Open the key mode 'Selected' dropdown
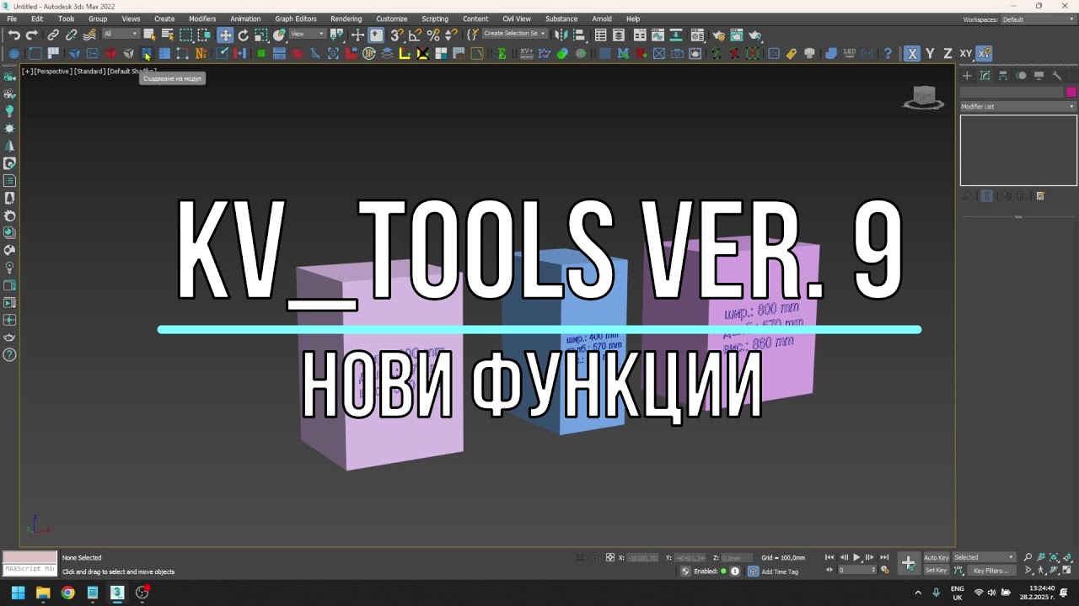The image size is (1079, 606). tap(985, 557)
